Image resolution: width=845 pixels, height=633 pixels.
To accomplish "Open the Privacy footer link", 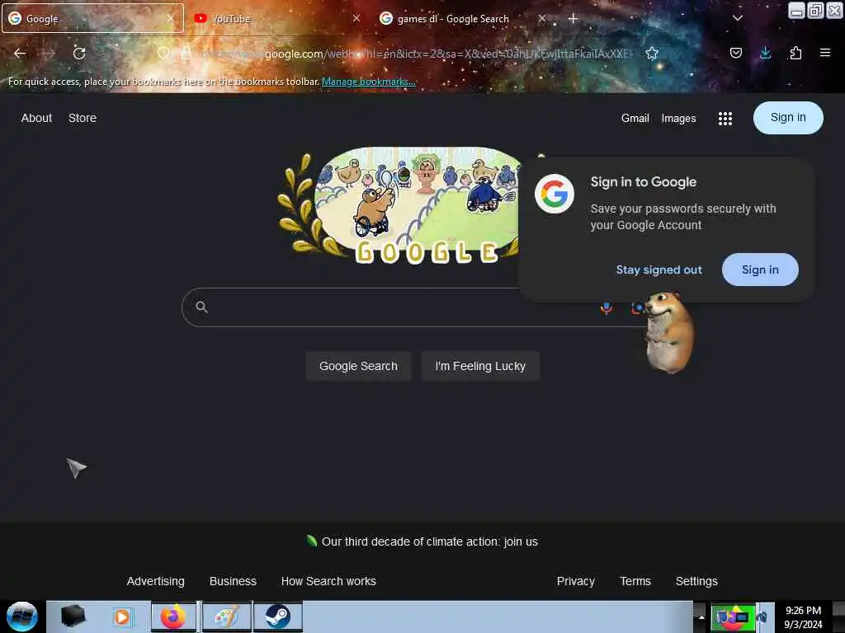I will [x=575, y=581].
